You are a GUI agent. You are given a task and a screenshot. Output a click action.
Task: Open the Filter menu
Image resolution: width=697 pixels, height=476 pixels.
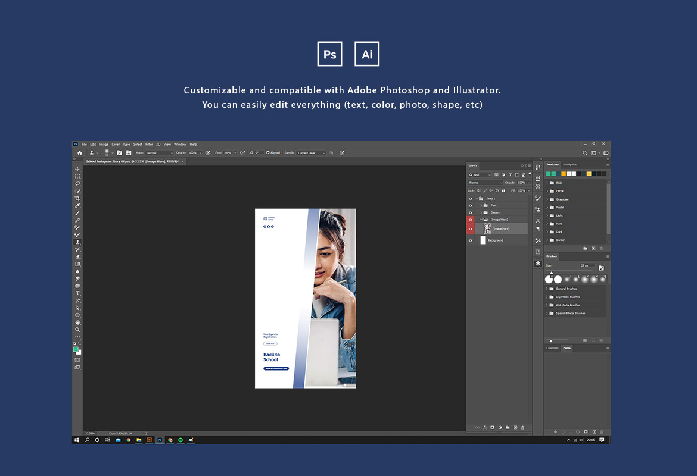pos(149,144)
